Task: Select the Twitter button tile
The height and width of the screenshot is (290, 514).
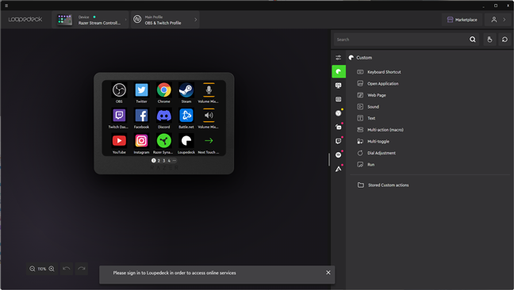Action: [x=142, y=93]
